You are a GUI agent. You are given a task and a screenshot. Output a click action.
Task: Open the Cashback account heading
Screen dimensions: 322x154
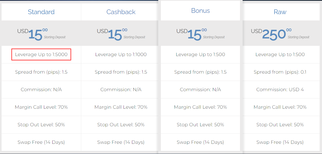point(121,12)
